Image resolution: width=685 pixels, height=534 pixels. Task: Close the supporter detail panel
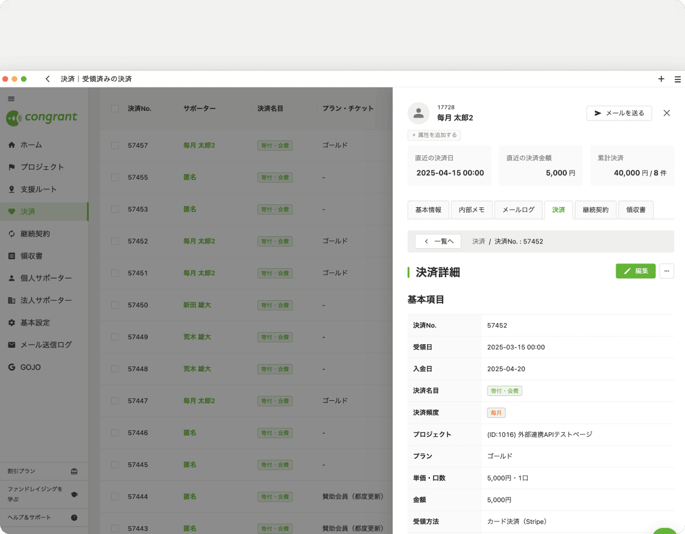pyautogui.click(x=666, y=113)
